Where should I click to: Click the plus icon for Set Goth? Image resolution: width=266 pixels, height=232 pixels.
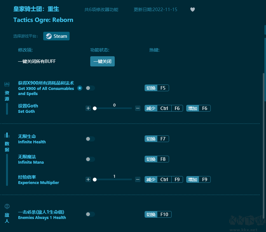(88, 108)
